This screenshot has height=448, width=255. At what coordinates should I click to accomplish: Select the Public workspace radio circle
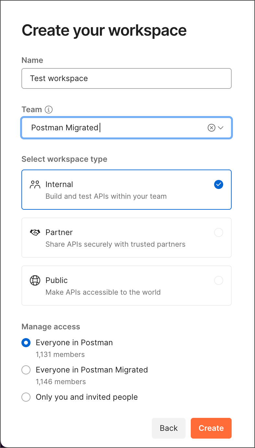219,280
